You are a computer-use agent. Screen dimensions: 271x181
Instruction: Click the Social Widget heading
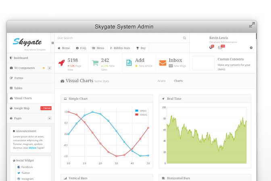(x=25, y=160)
